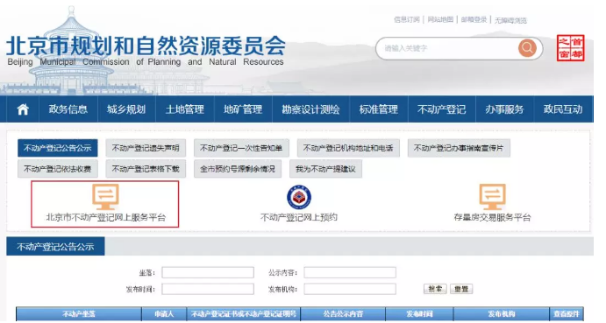Image resolution: width=606 pixels, height=323 pixels.
Task: Click the orange search magnifier icon
Action: pyautogui.click(x=527, y=48)
